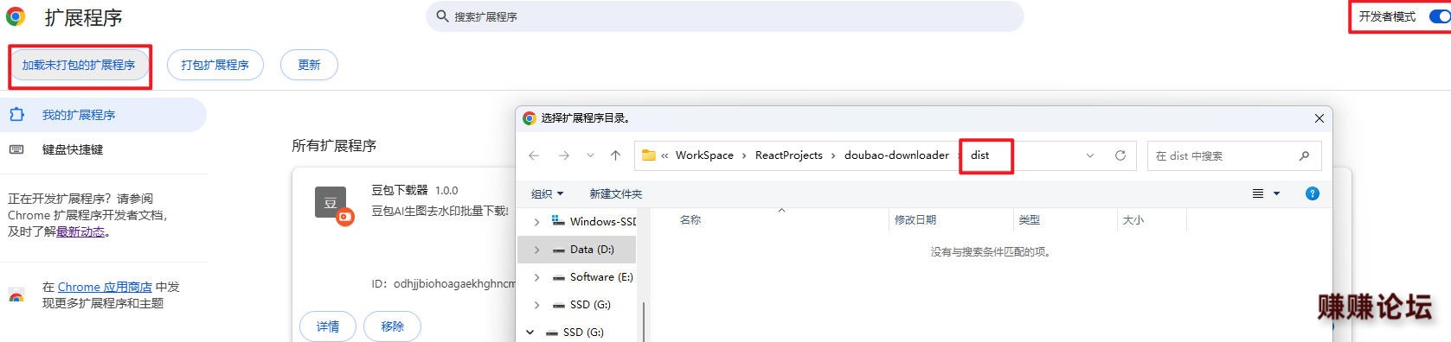Click 移除 button for 豆包下载器
Viewport: 1451px width, 342px height.
pyautogui.click(x=393, y=326)
